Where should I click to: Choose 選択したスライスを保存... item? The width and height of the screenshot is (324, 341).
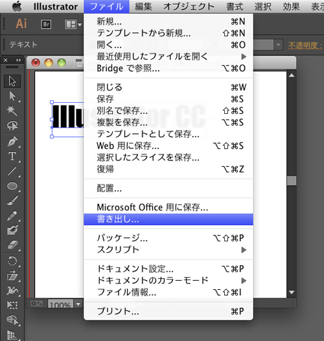click(x=168, y=157)
